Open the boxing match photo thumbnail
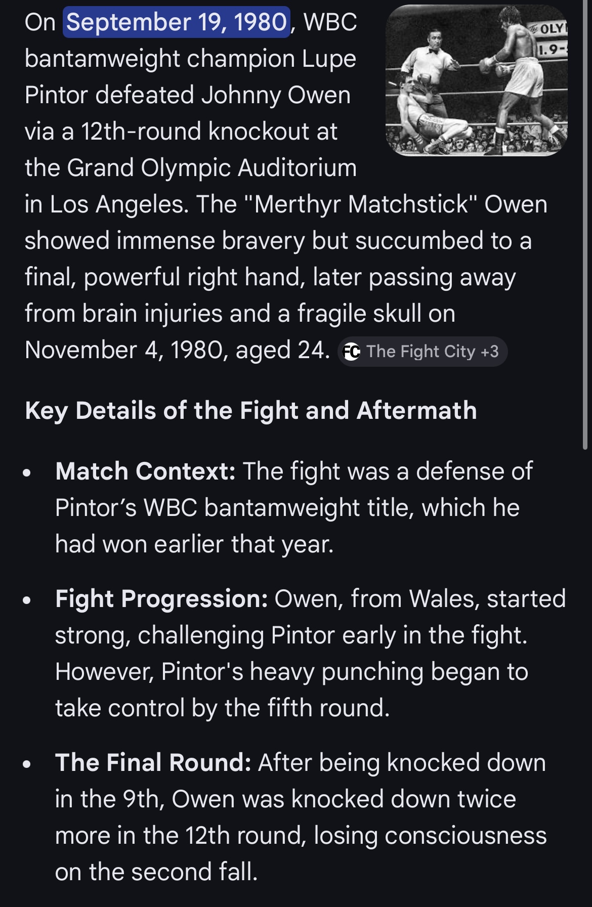592x907 pixels. pos(476,80)
